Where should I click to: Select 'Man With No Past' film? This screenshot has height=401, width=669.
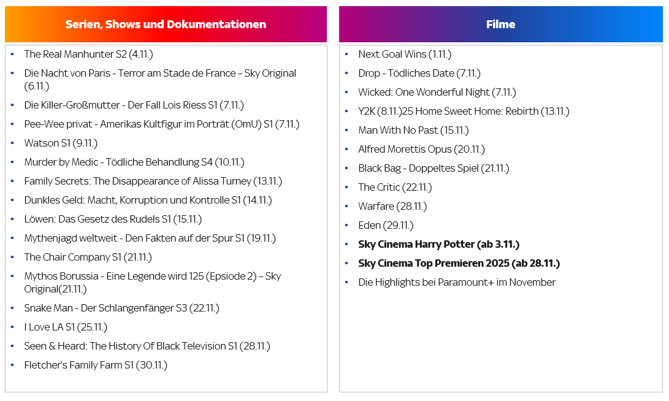point(413,131)
